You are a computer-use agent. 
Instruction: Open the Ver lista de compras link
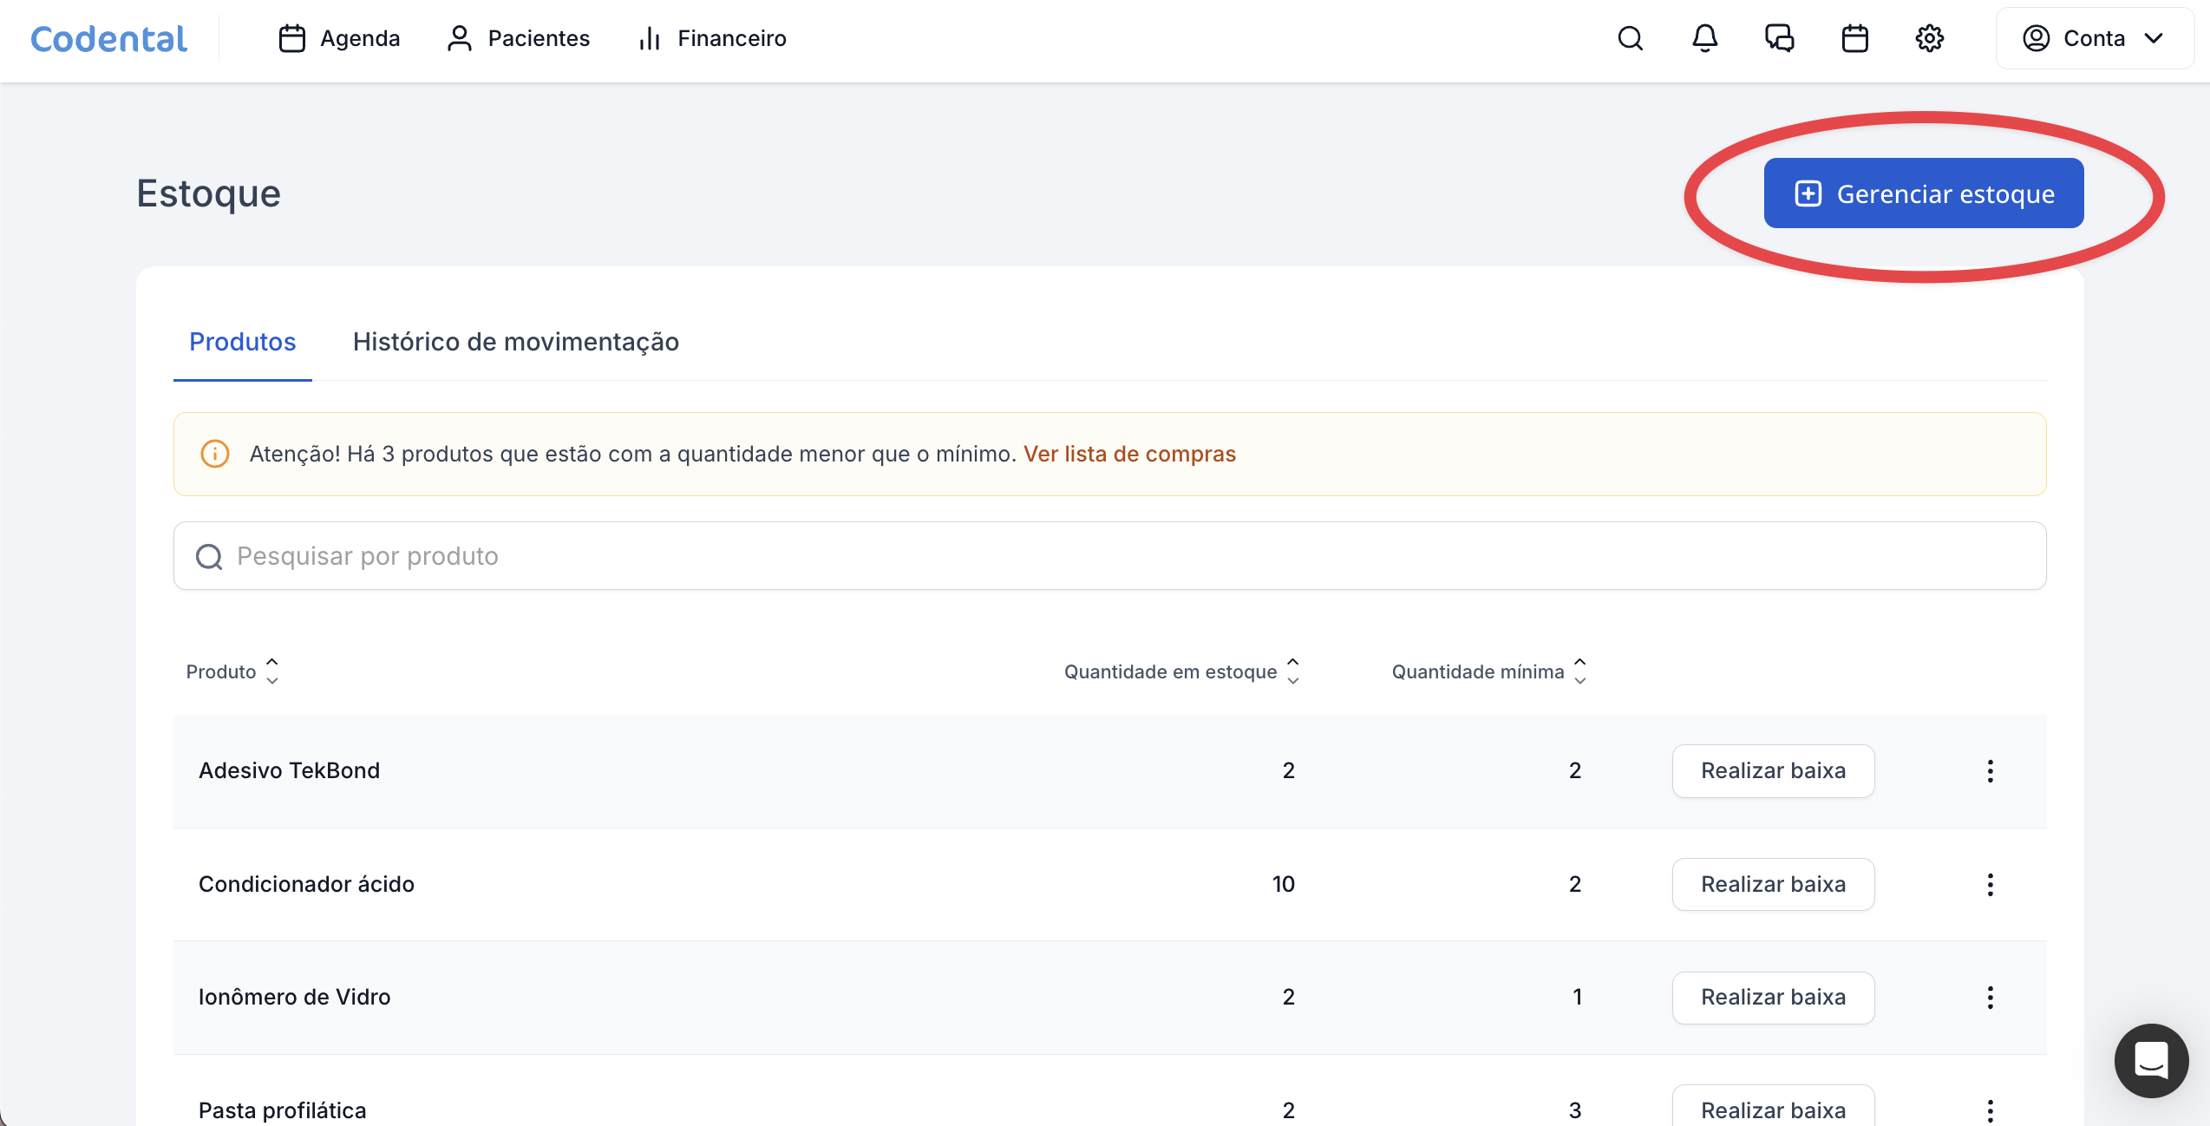pyautogui.click(x=1128, y=454)
